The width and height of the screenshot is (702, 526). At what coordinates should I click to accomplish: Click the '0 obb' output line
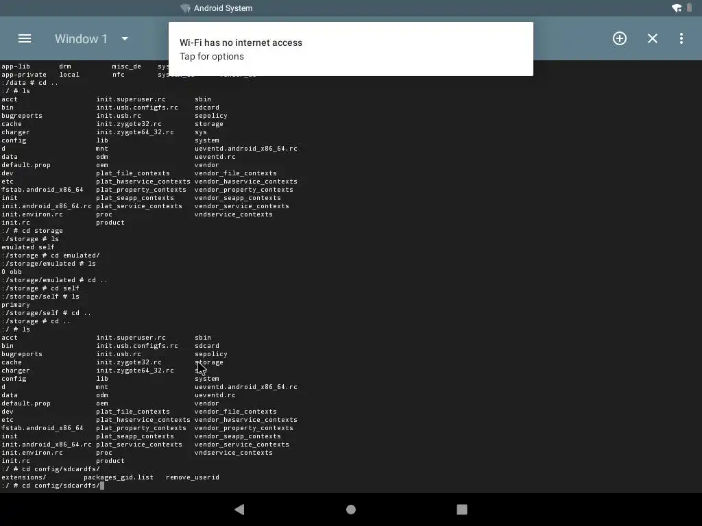[x=11, y=272]
